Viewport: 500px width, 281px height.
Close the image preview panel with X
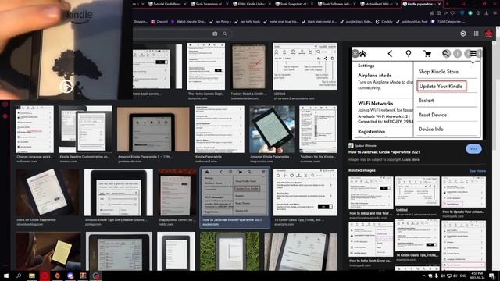tap(355, 54)
